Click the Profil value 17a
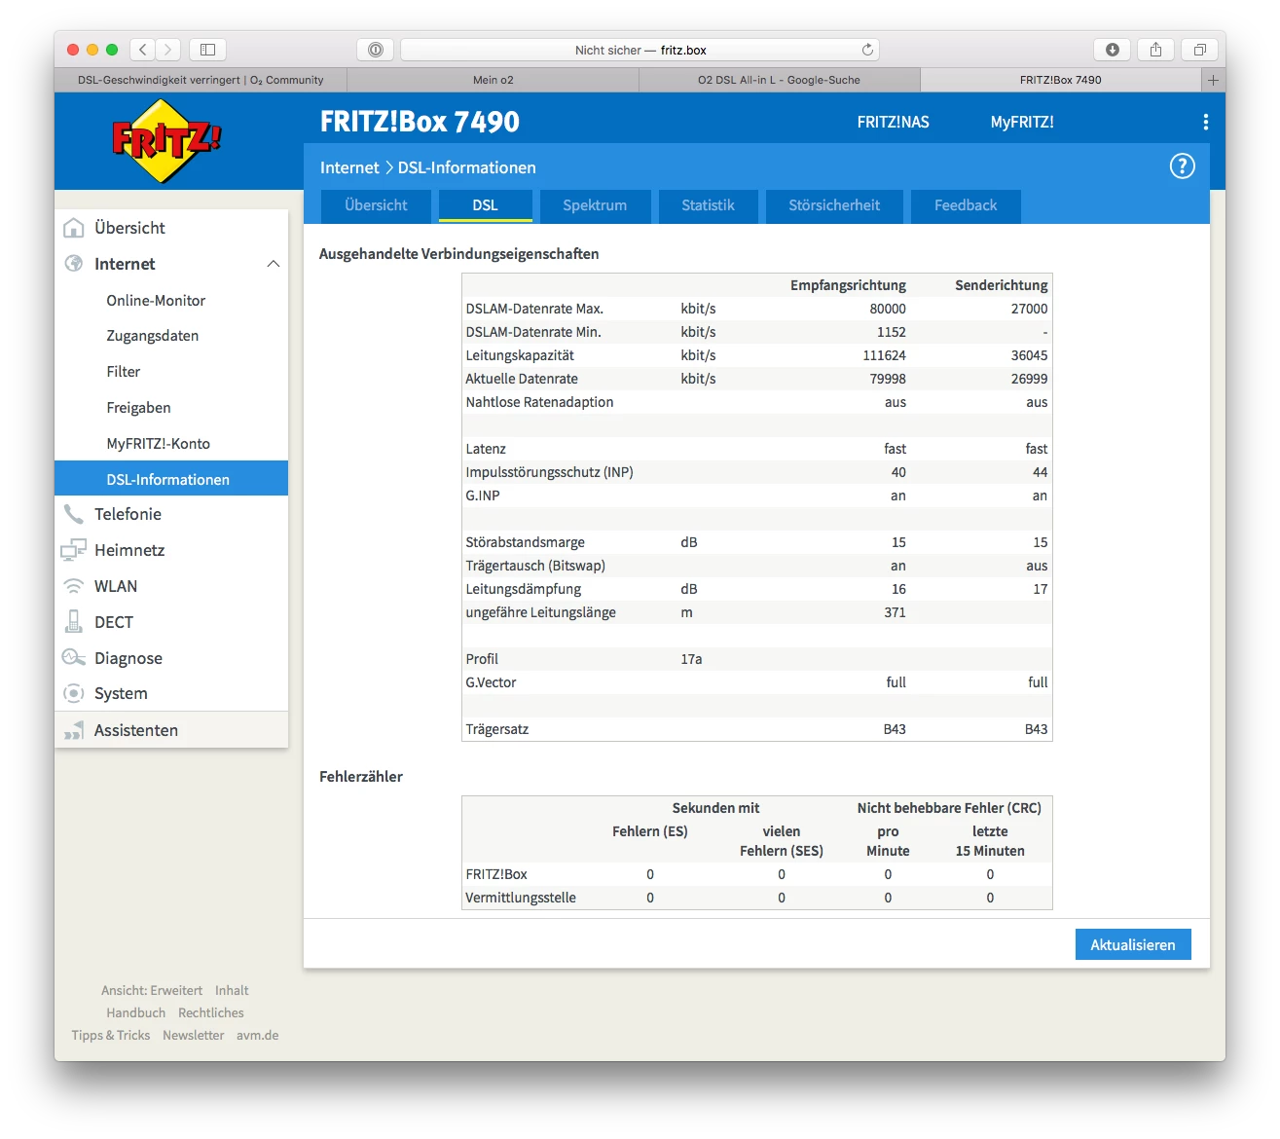Viewport: 1280px width, 1139px height. 691,659
